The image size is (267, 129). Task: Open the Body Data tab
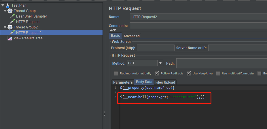(x=144, y=82)
